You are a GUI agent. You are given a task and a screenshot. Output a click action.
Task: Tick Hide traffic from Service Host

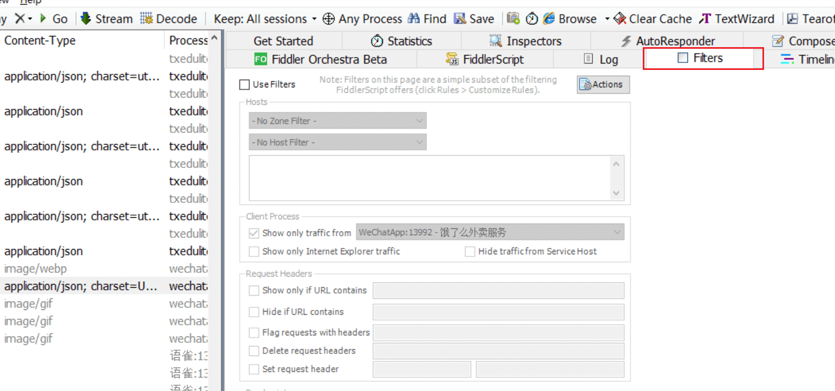point(470,251)
